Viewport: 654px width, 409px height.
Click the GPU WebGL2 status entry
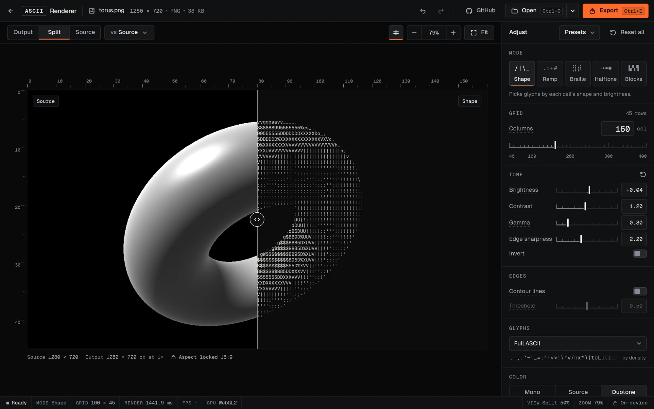222,403
